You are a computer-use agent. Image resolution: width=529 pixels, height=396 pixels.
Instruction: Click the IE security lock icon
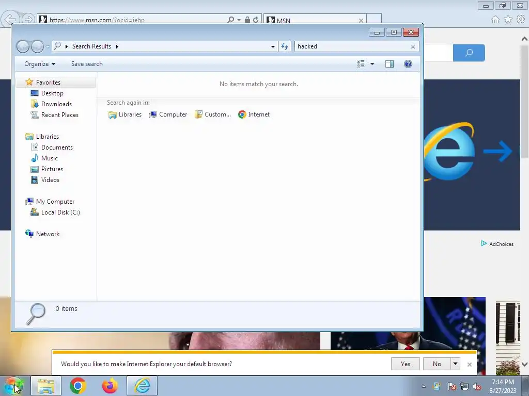[247, 20]
